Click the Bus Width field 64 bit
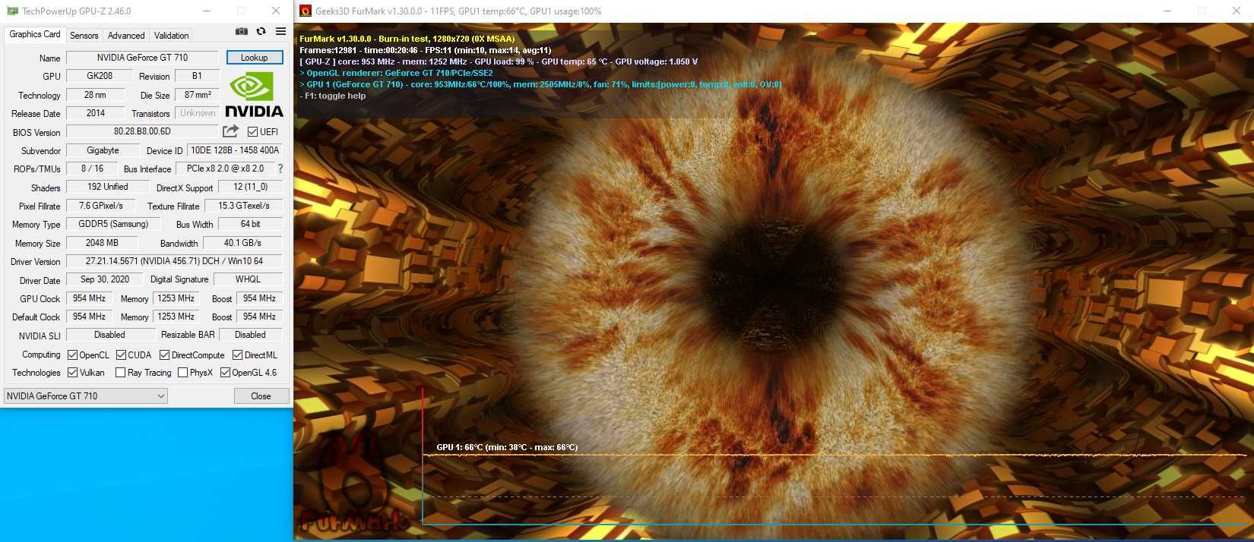 [x=250, y=224]
